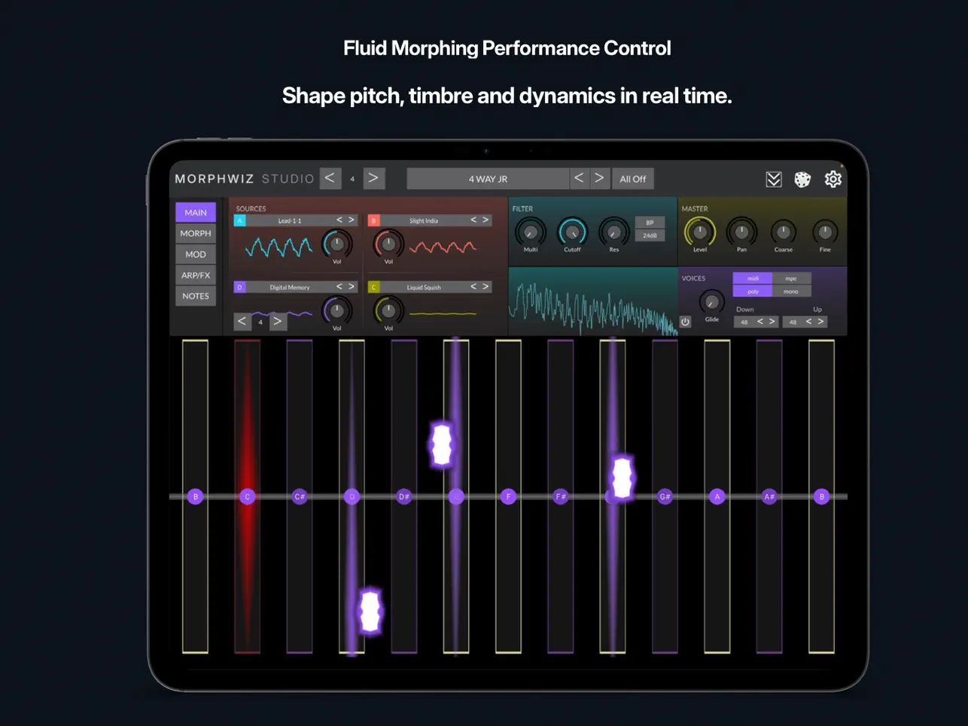Screen dimensions: 968x726
Task: Decrease the Down pitch bend range
Action: (x=759, y=322)
